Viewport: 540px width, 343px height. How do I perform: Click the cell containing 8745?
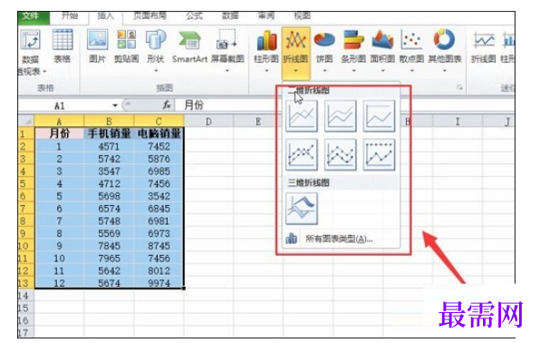click(159, 246)
